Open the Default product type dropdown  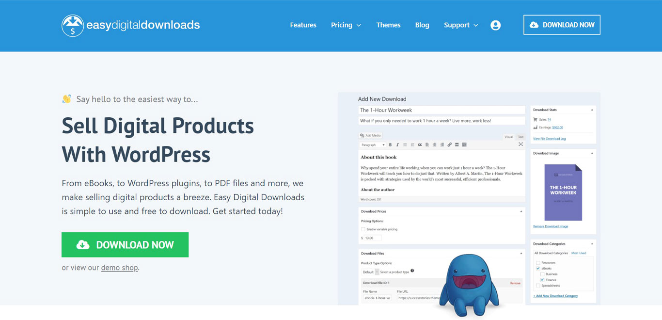371,272
